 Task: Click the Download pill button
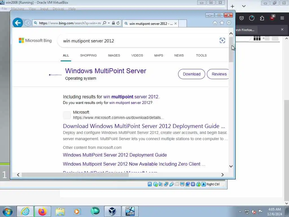tap(192, 74)
